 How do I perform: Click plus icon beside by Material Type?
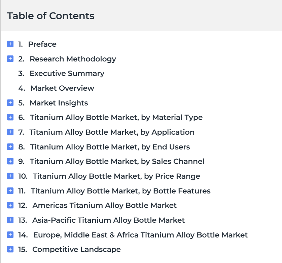(10, 117)
